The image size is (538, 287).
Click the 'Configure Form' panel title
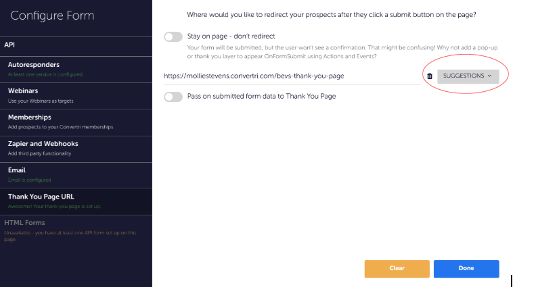[52, 16]
